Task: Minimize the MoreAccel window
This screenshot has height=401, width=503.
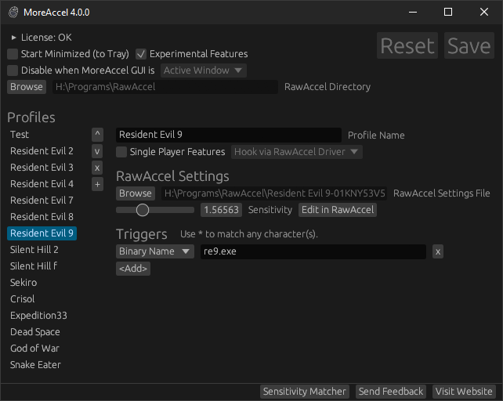Action: pyautogui.click(x=413, y=13)
